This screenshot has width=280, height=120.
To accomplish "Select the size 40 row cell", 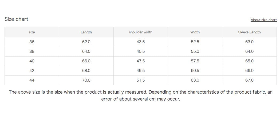I will [x=32, y=61].
